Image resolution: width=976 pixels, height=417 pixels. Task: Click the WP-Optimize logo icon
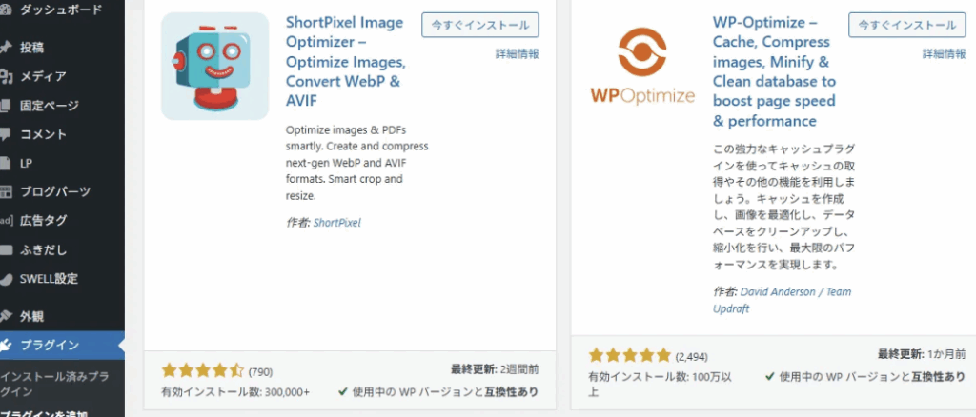click(x=640, y=68)
